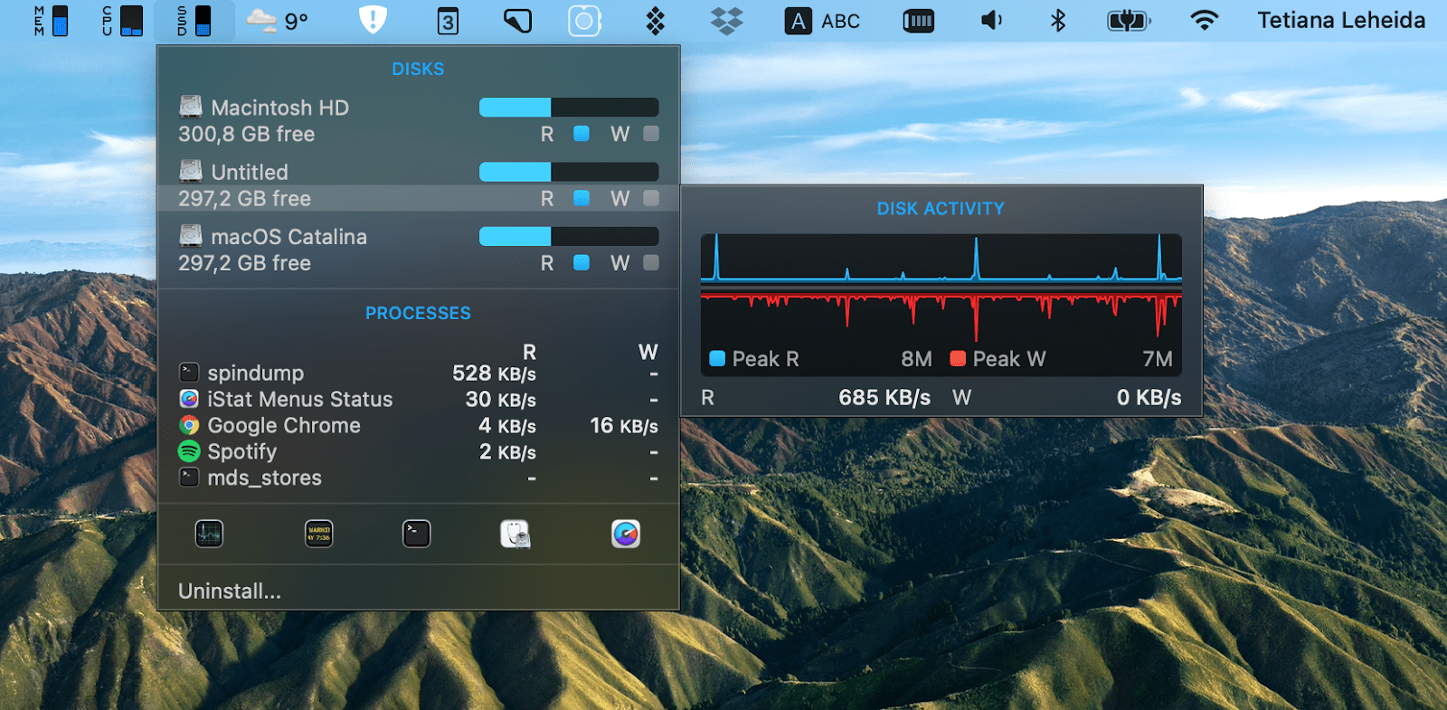The height and width of the screenshot is (710, 1447).
Task: Click the rounded camera icon in menu bar
Action: [584, 21]
